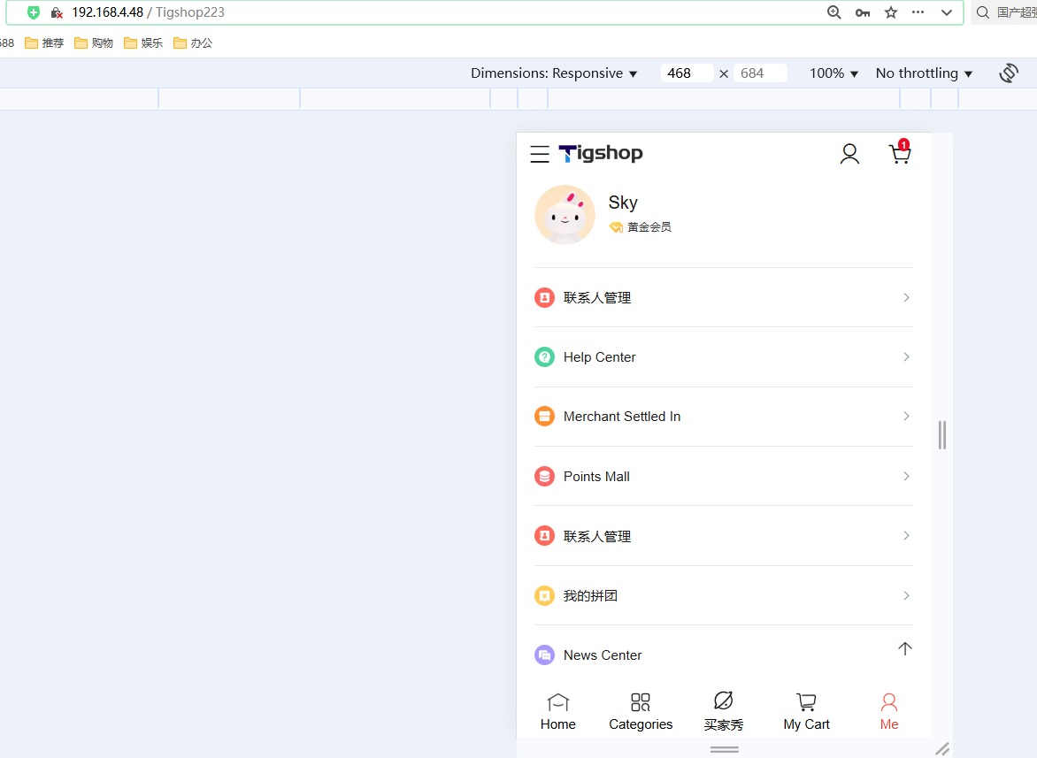Click the viewport width field showing 468

686,73
